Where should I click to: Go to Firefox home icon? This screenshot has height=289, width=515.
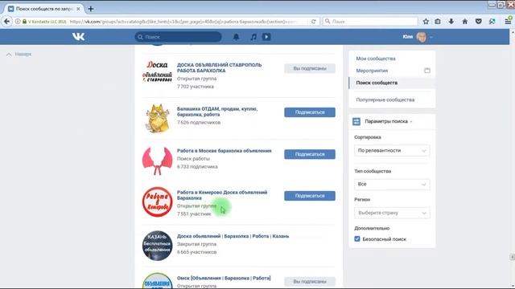click(x=465, y=22)
